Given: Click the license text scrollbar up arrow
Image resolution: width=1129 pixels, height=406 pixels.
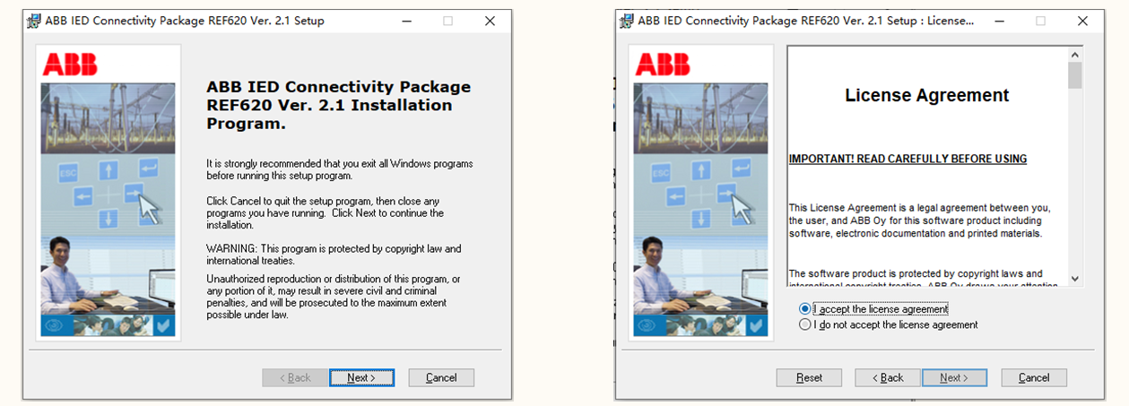Looking at the screenshot, I should 1075,54.
